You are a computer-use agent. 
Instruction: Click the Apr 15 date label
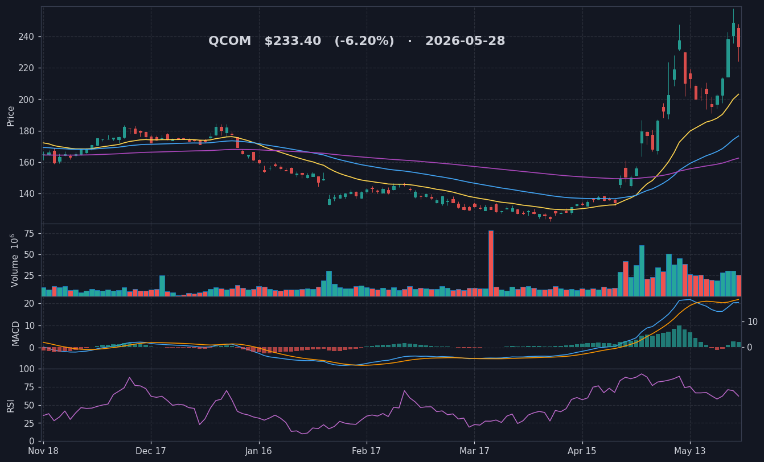(582, 451)
